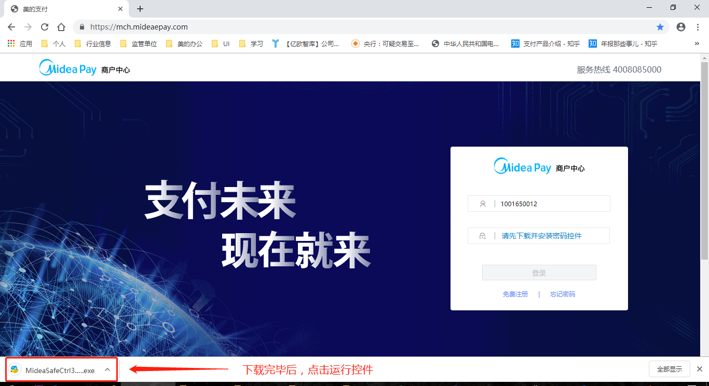Click the 忘记密码 link
The height and width of the screenshot is (386, 709).
(x=563, y=294)
